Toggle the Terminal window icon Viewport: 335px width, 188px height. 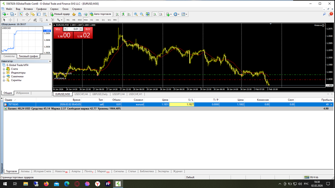coord(39,14)
